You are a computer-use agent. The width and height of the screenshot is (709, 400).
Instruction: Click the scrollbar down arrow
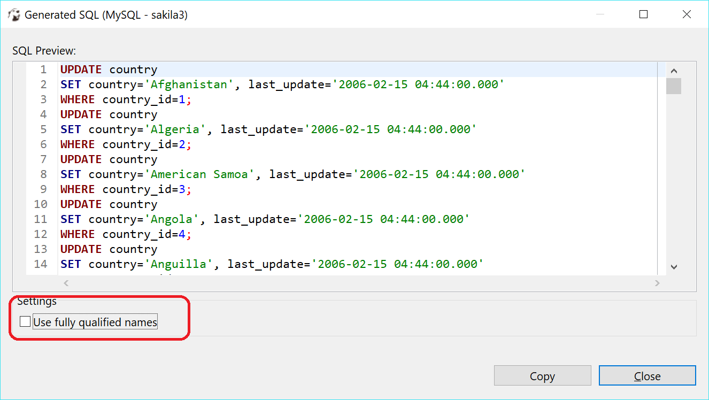click(x=674, y=267)
